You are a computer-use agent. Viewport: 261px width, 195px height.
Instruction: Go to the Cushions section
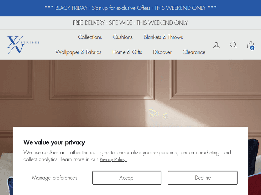122,37
